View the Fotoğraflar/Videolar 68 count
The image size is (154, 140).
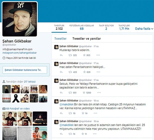click(x=82, y=27)
